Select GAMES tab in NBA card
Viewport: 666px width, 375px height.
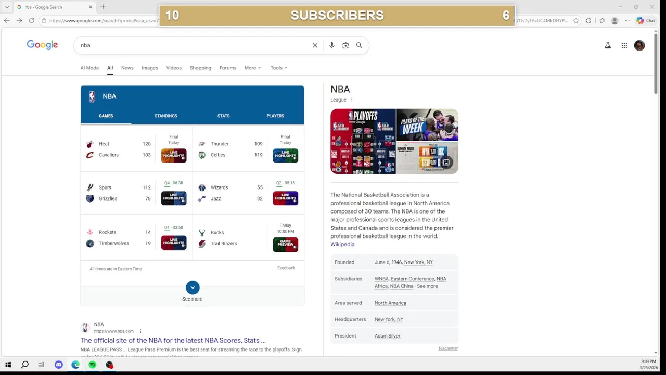[x=106, y=116]
